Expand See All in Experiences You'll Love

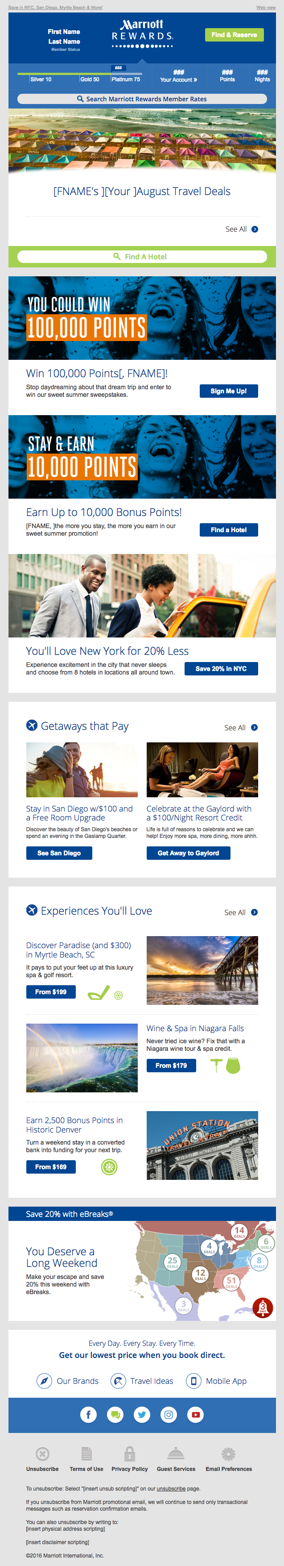[x=241, y=912]
